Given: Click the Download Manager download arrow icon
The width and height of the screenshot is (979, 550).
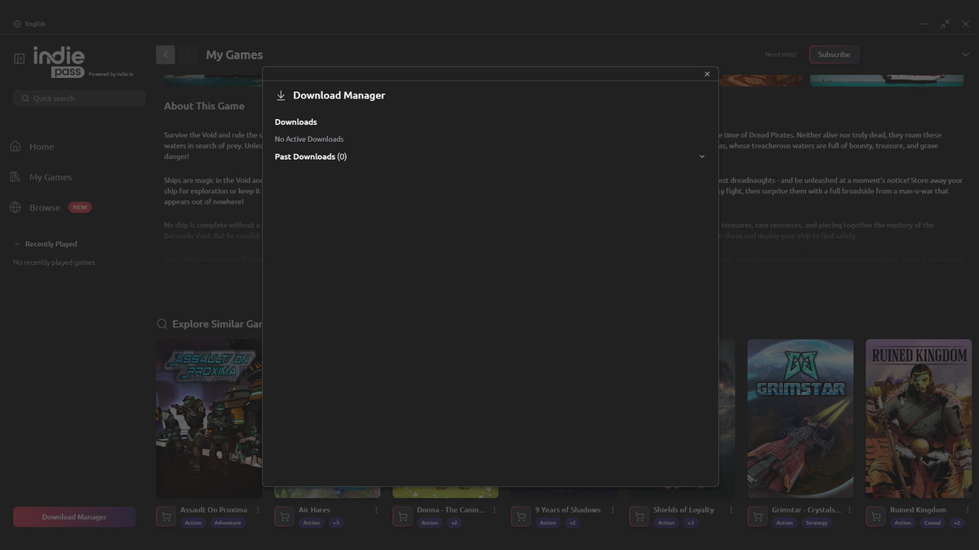Looking at the screenshot, I should point(281,95).
